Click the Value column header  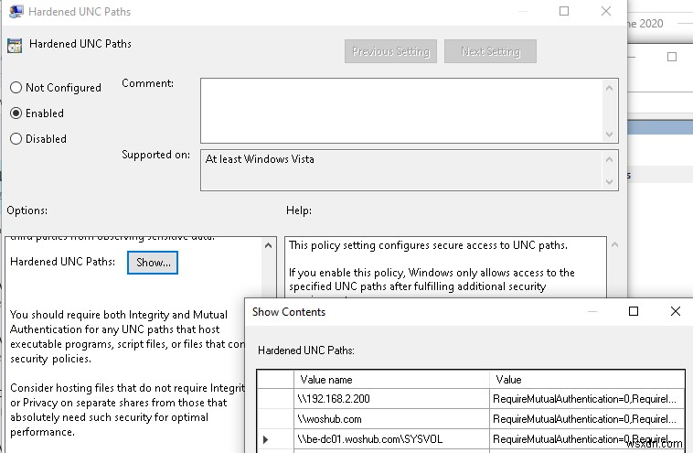(587, 380)
